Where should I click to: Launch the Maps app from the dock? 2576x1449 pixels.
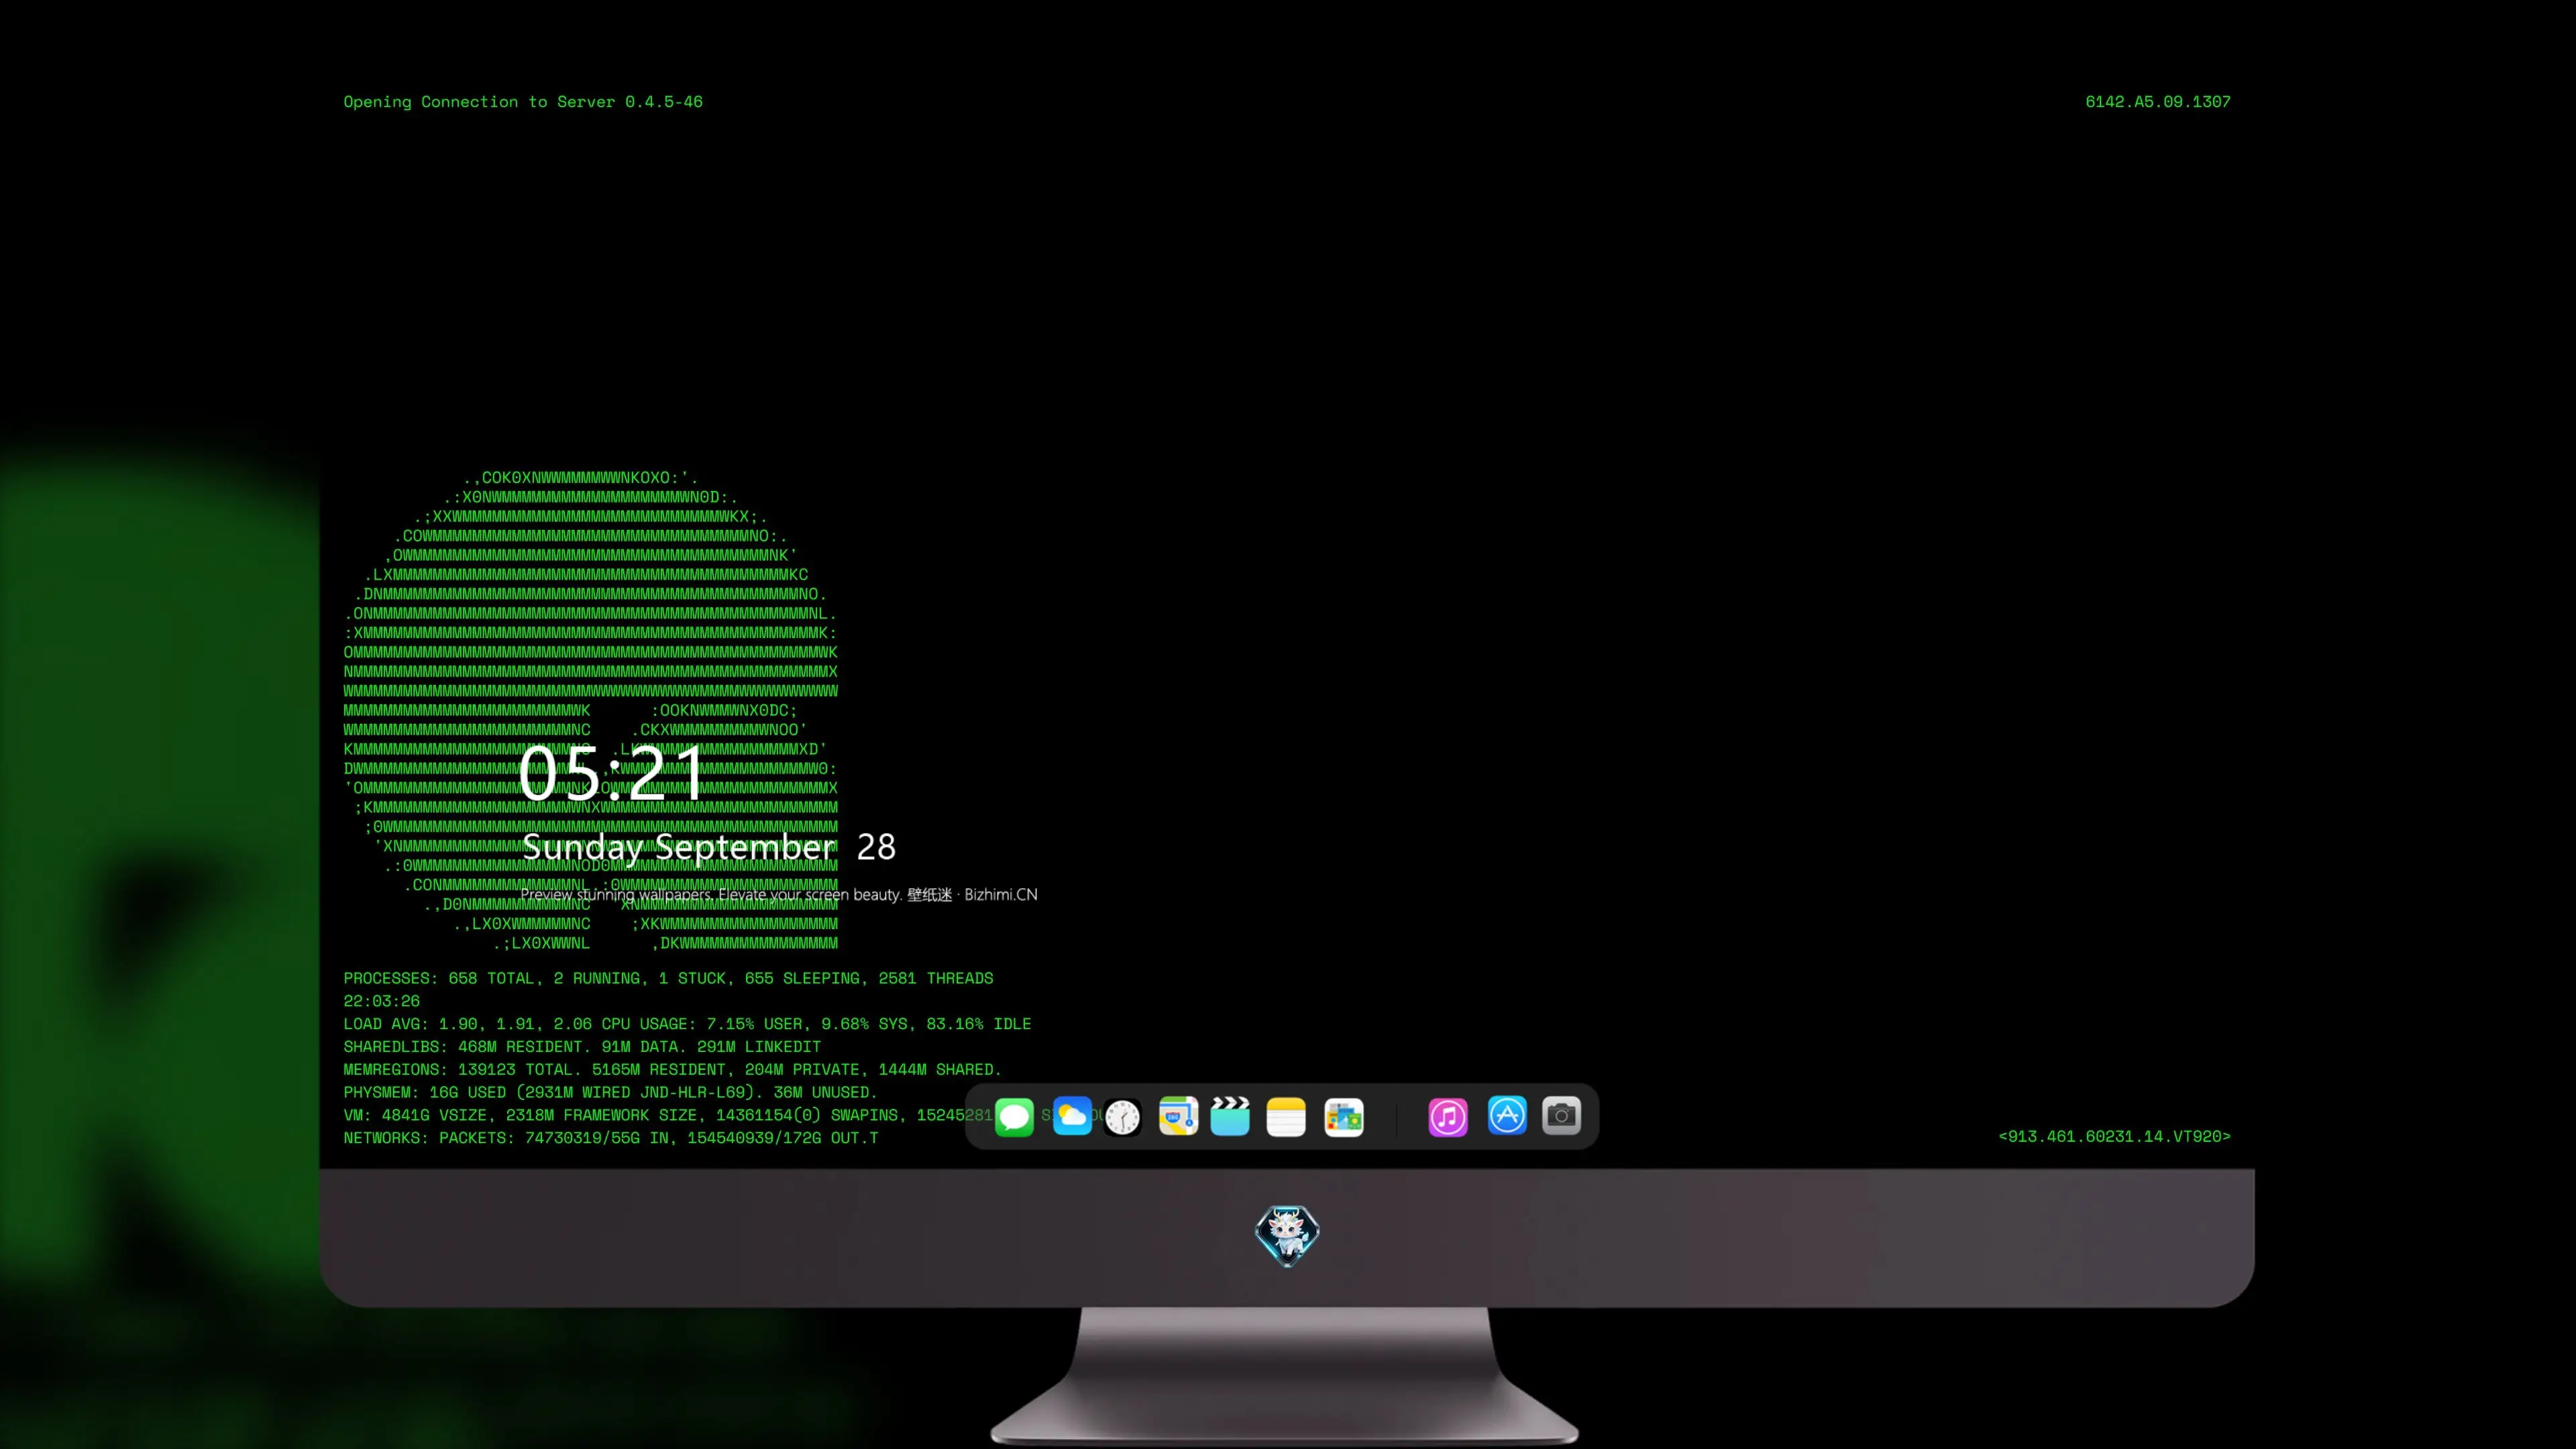1178,1116
